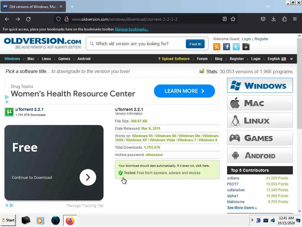The image size is (302, 227).
Task: Click the Login link beside Welcome Guest
Action: point(246,39)
